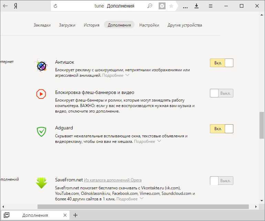Image resolution: width=265 pixels, height=221 pixels.
Task: Click the scroll up arrow
Action: point(262,15)
